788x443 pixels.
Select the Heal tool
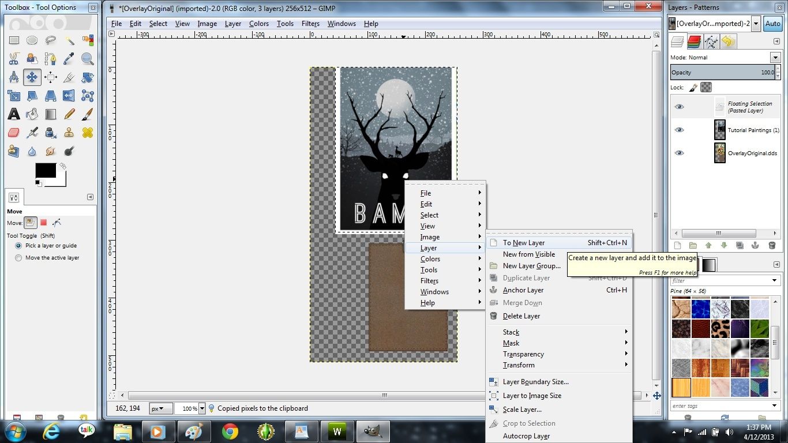point(88,133)
